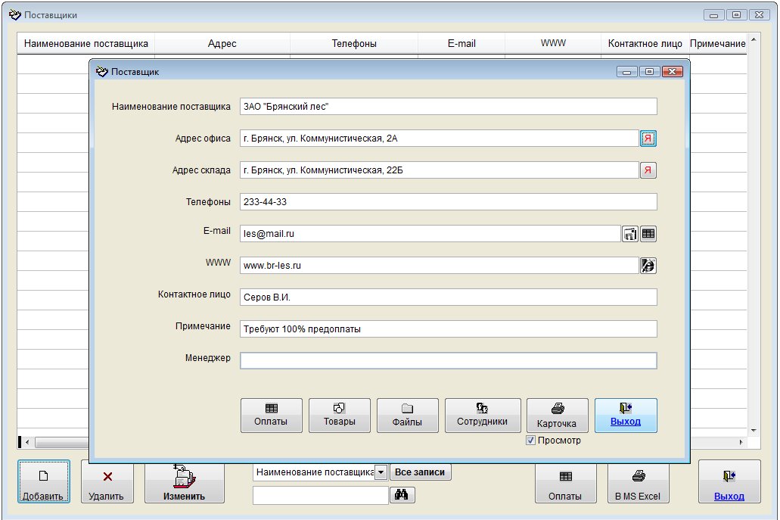The height and width of the screenshot is (520, 780).
Task: Click the Адрес column header
Action: 222,44
